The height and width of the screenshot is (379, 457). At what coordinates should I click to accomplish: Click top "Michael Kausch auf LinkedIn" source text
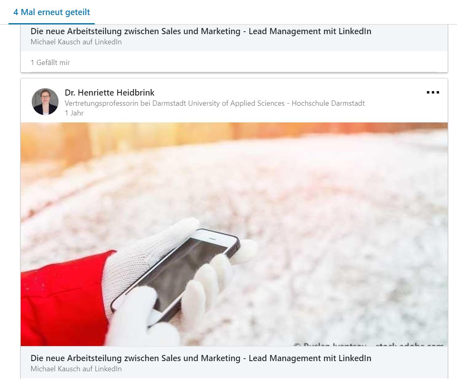76,42
